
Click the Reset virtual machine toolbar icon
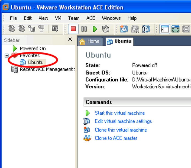pyautogui.click(x=106, y=29)
